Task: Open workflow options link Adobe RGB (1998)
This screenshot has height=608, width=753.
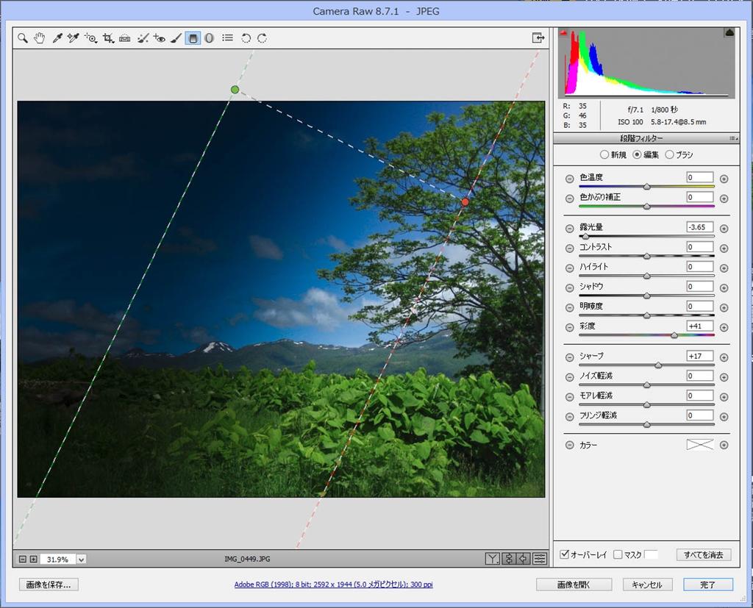Action: click(333, 584)
